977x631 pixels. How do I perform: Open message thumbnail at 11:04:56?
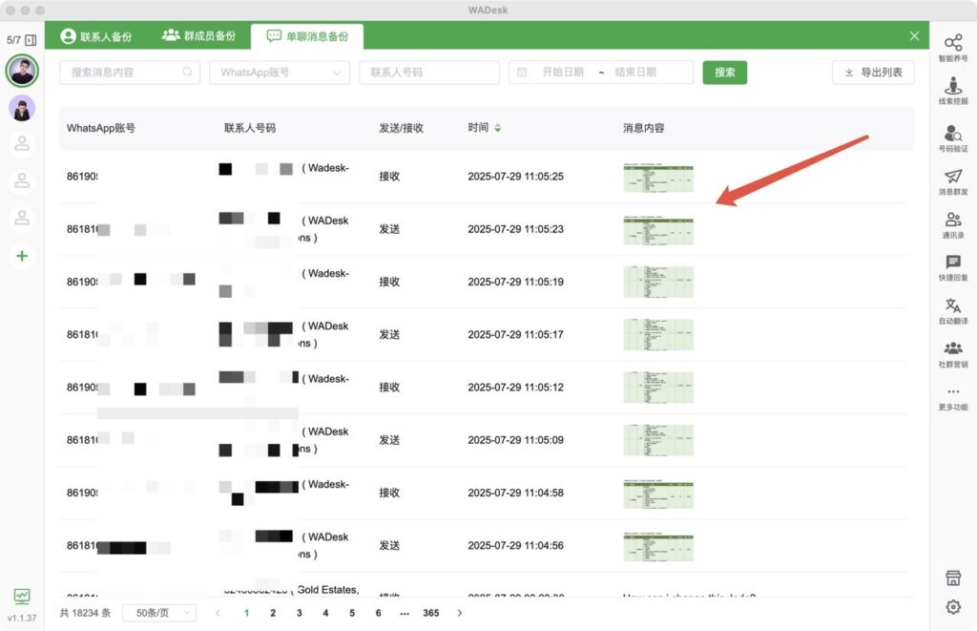pos(658,547)
